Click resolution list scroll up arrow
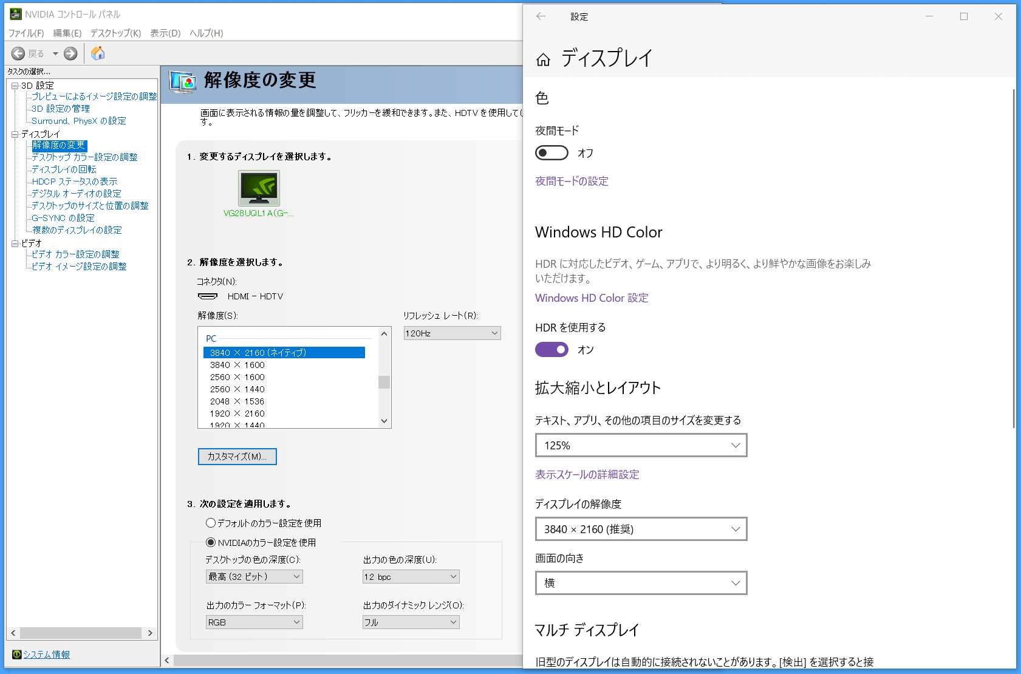The width and height of the screenshot is (1021, 674). (x=384, y=333)
